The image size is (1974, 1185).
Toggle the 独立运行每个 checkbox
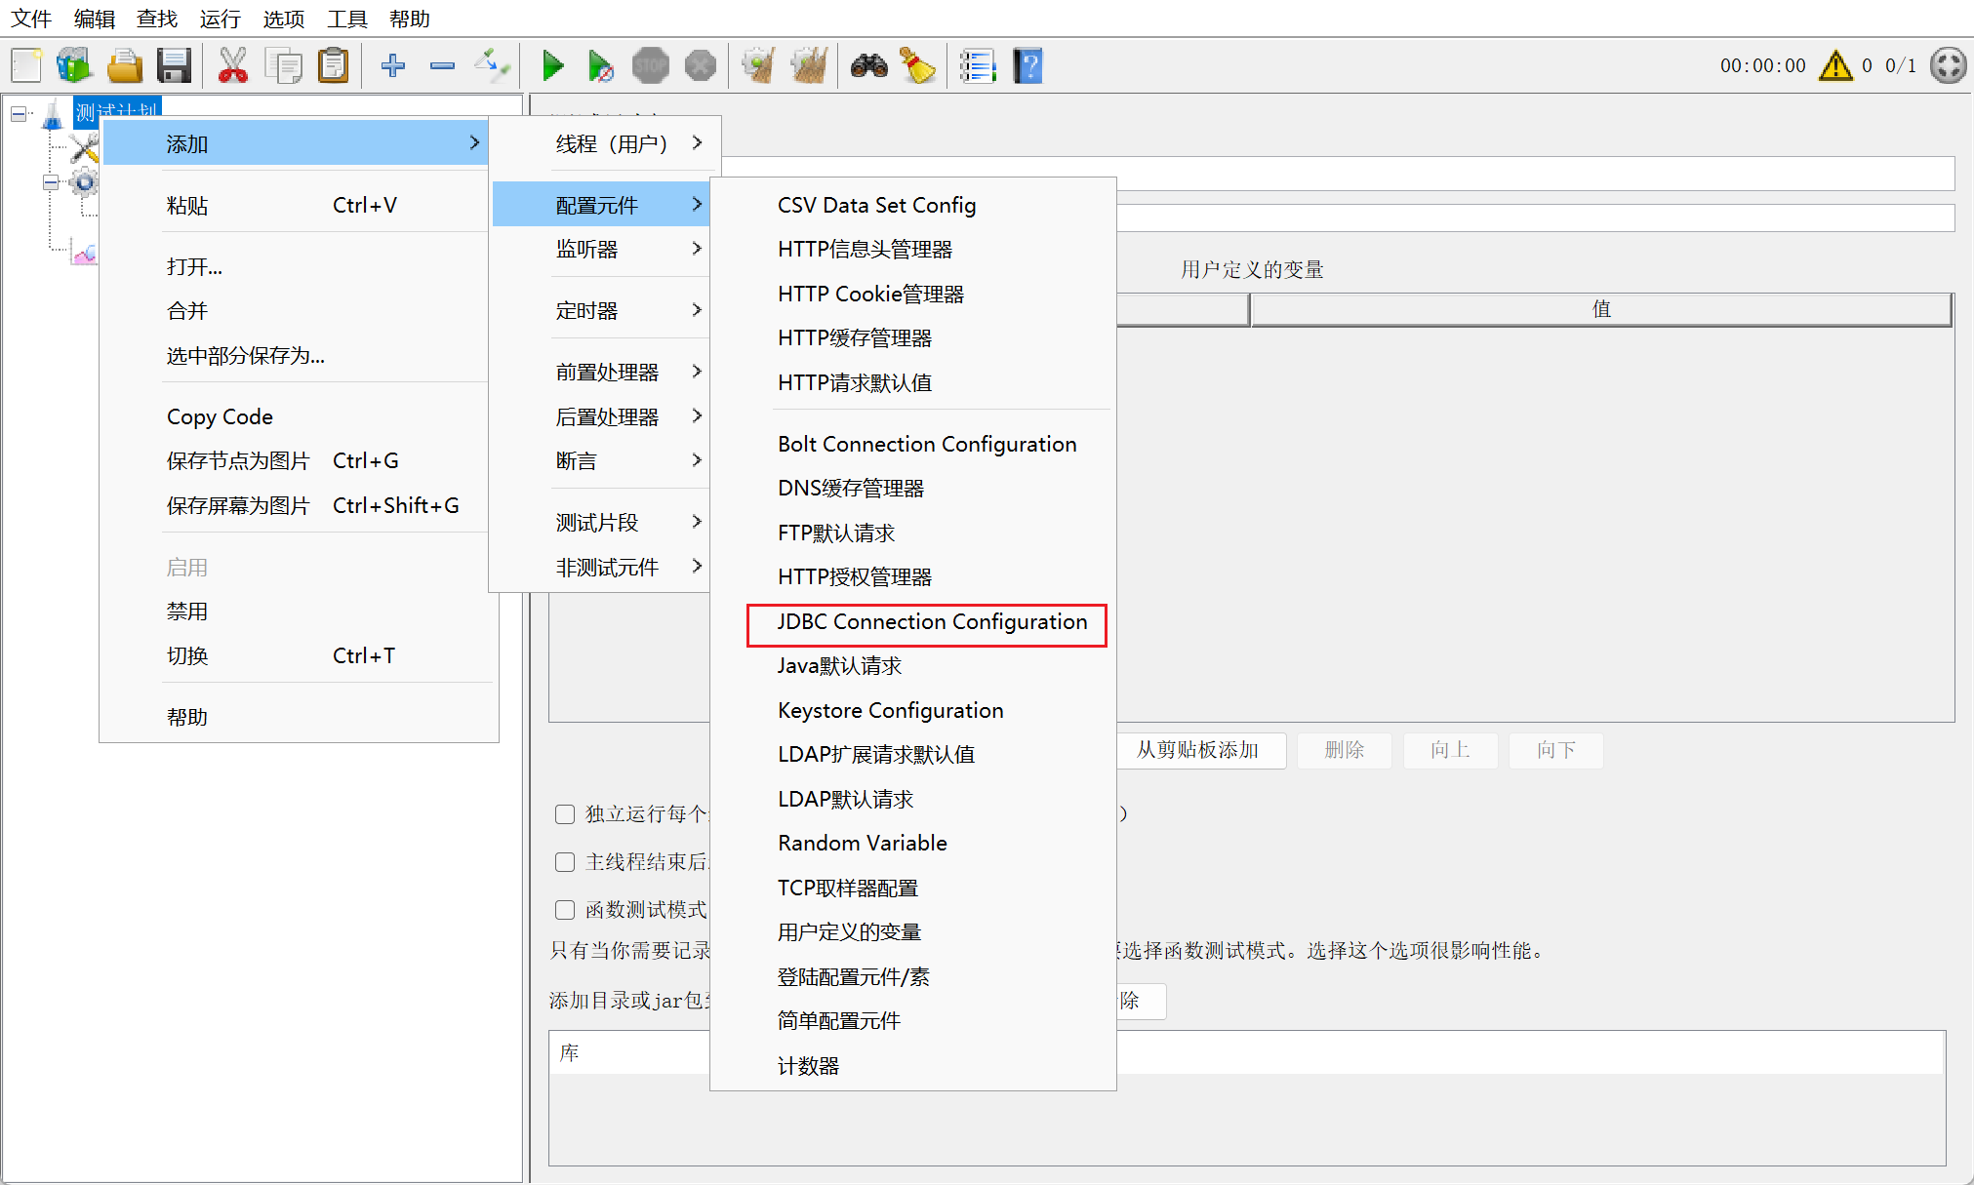(x=565, y=814)
